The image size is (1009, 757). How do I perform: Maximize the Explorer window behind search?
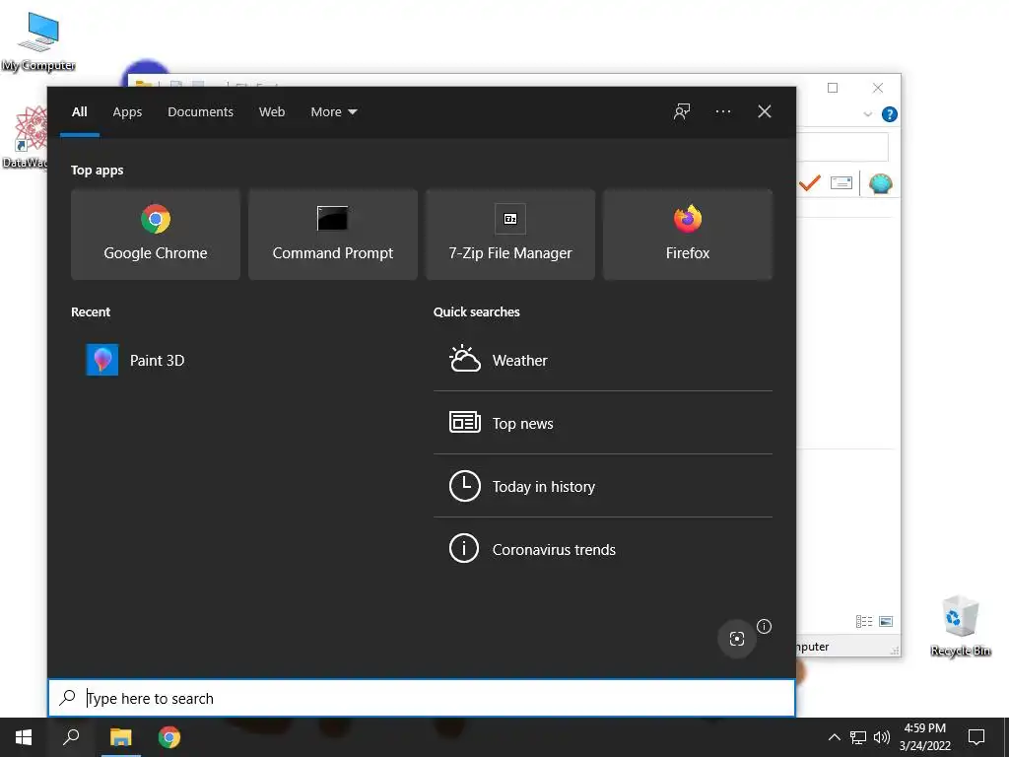(x=833, y=88)
